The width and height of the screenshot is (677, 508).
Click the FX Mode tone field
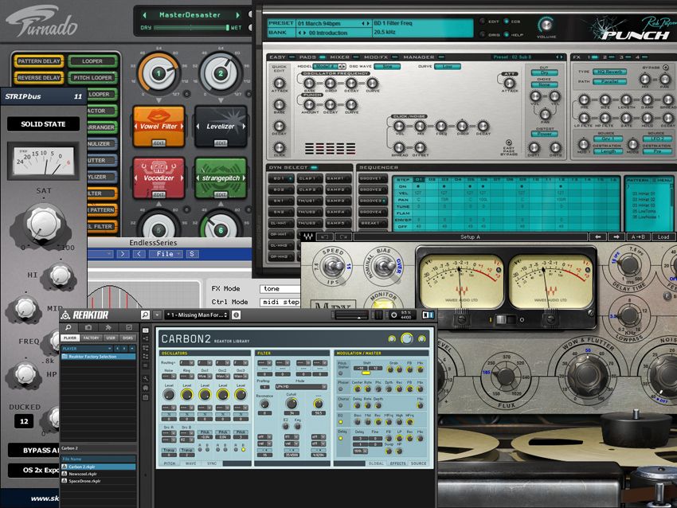pyautogui.click(x=280, y=289)
